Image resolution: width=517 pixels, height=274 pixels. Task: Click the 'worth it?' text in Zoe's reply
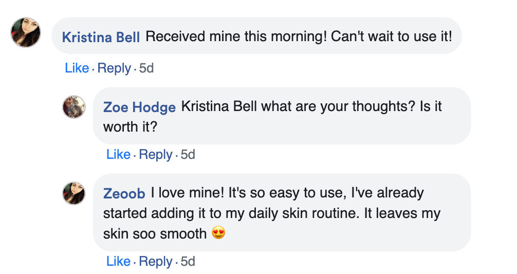click(x=130, y=127)
